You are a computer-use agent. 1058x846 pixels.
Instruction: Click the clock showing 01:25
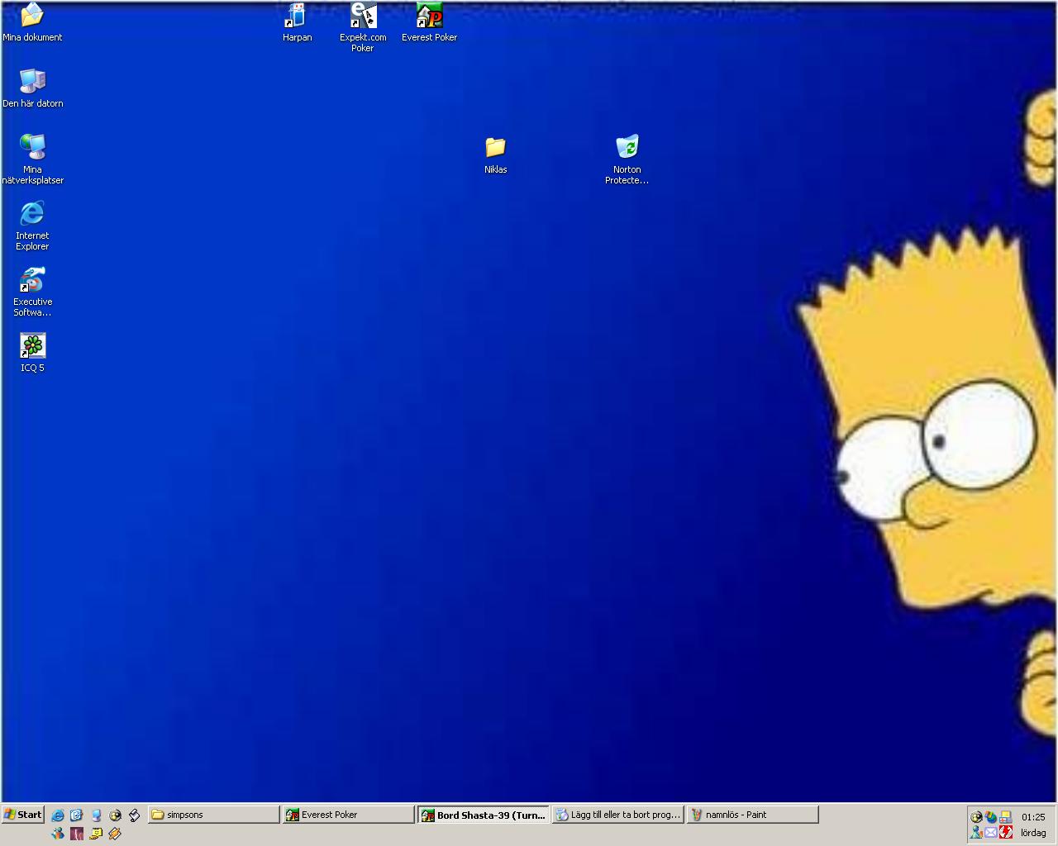[1032, 817]
